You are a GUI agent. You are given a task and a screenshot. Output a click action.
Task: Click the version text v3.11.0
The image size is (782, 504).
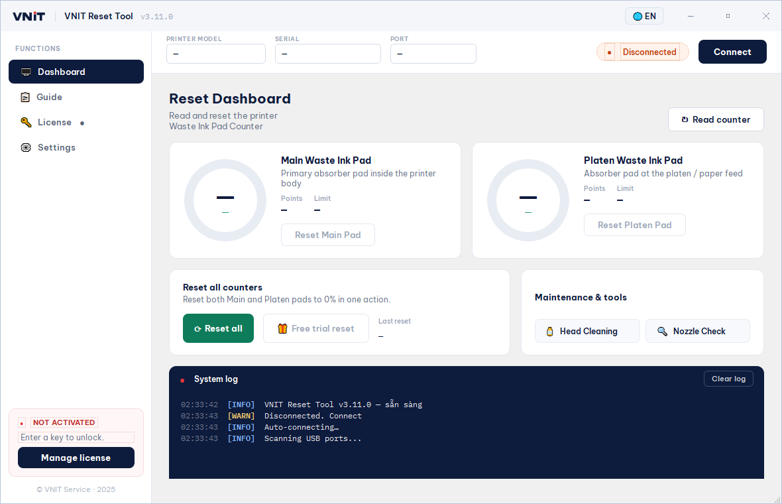[x=156, y=17]
